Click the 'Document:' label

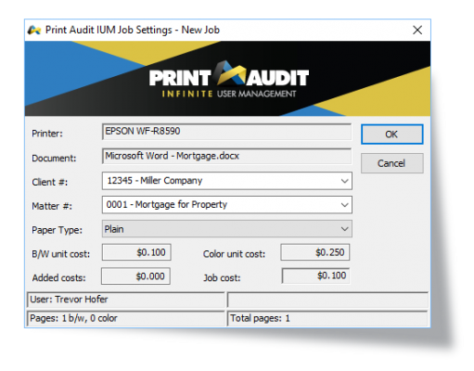click(x=54, y=159)
